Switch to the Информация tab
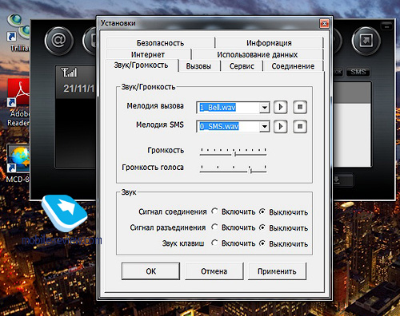This screenshot has height=316, width=400. [269, 43]
